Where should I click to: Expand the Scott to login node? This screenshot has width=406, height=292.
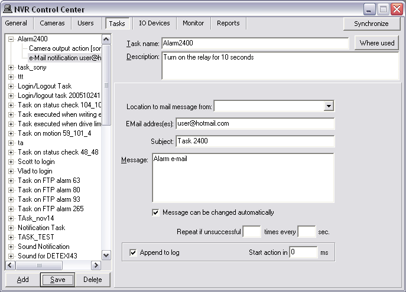tap(11, 162)
